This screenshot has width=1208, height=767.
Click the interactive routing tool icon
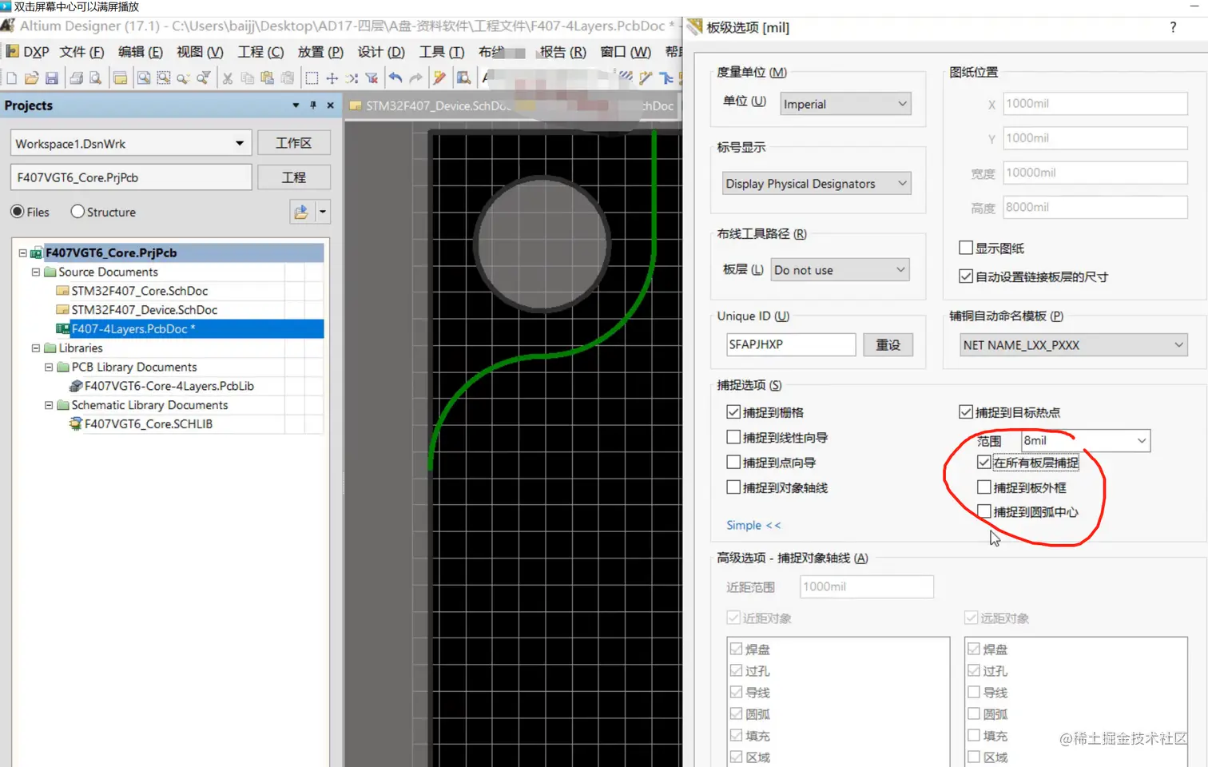tap(646, 77)
